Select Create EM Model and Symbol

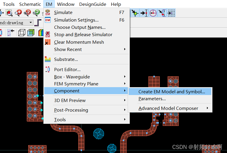coord(170,92)
